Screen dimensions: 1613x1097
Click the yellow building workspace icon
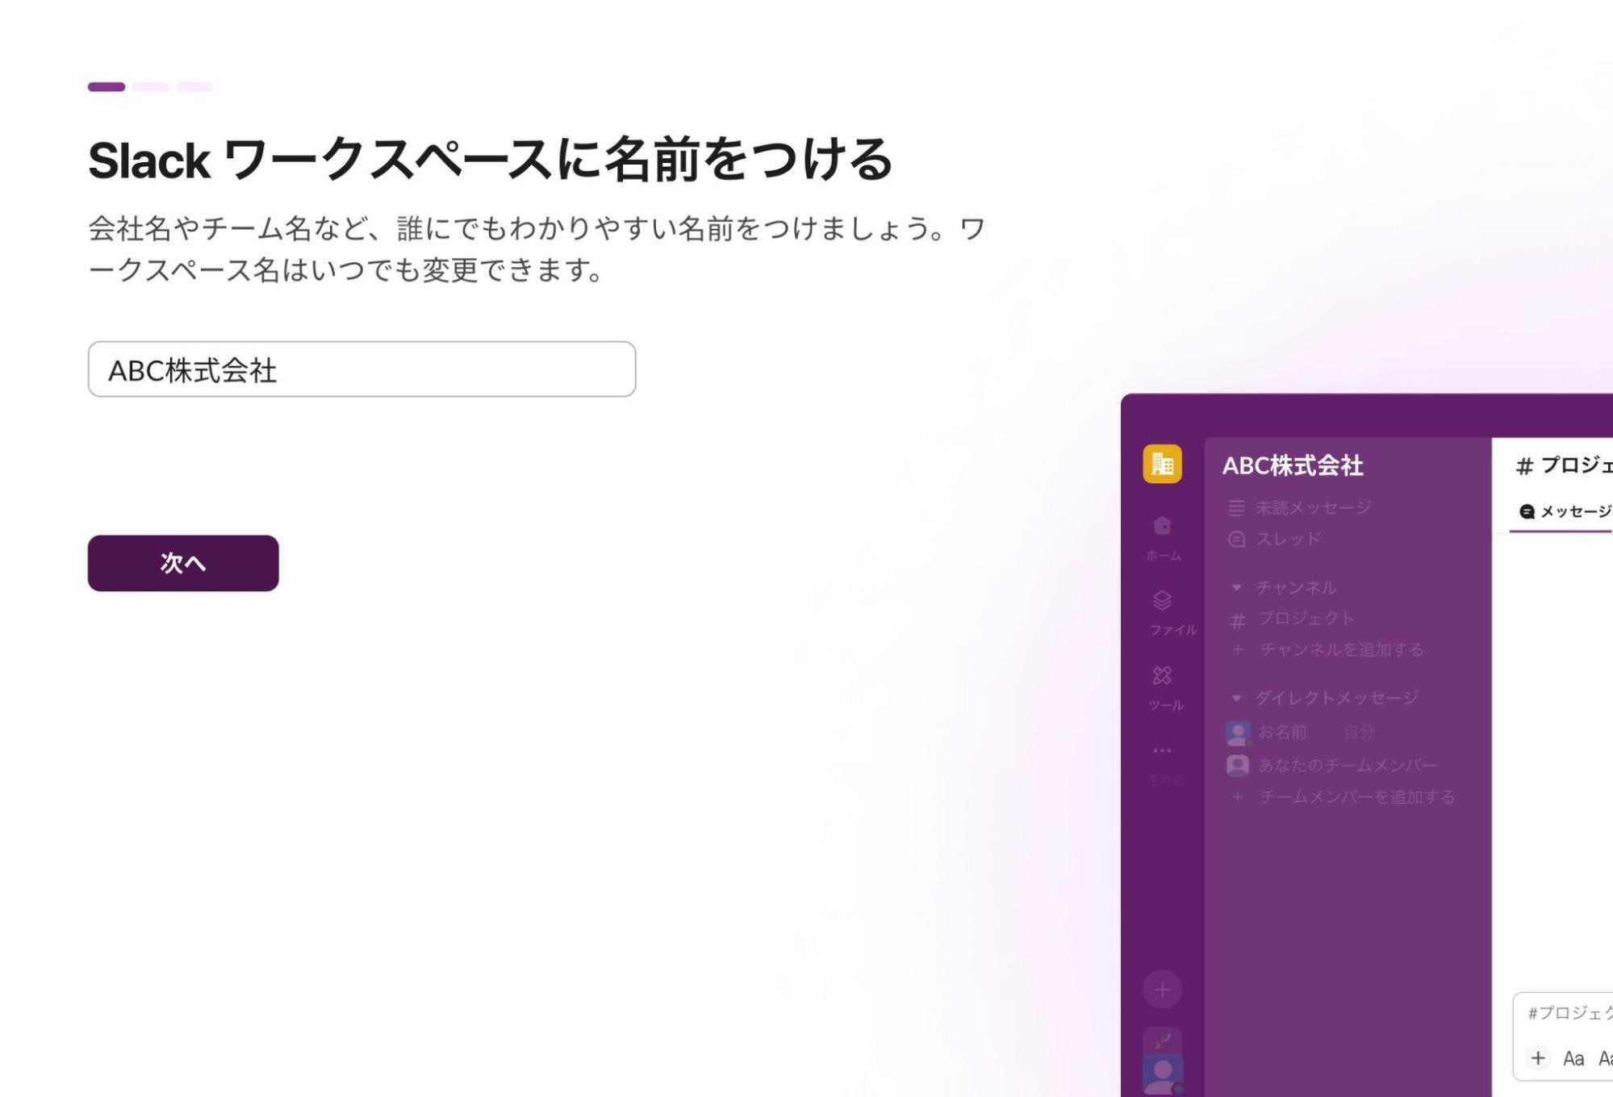pos(1162,464)
